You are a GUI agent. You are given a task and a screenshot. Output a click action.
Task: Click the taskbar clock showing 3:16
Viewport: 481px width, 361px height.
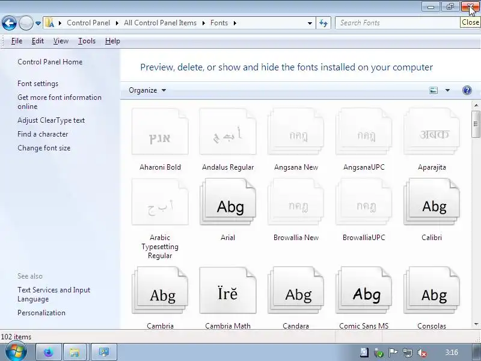(x=452, y=353)
